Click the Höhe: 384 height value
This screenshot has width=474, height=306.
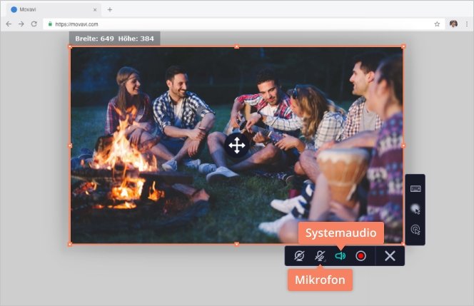[136, 39]
